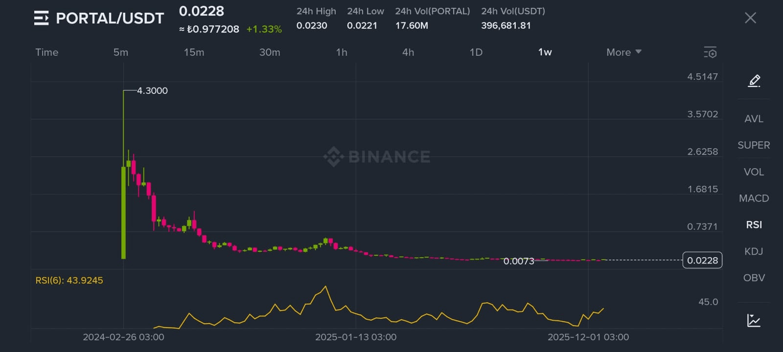The height and width of the screenshot is (352, 783).
Task: Click the +1.33% change value
Action: coord(264,29)
